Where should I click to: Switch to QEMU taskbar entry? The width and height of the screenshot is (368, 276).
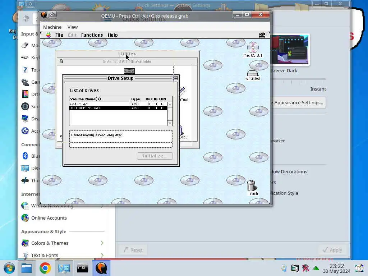(x=101, y=268)
